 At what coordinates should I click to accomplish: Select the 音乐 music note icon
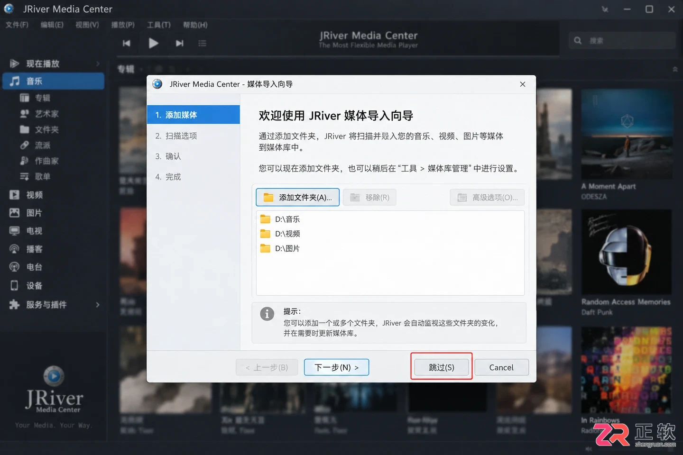pyautogui.click(x=15, y=81)
